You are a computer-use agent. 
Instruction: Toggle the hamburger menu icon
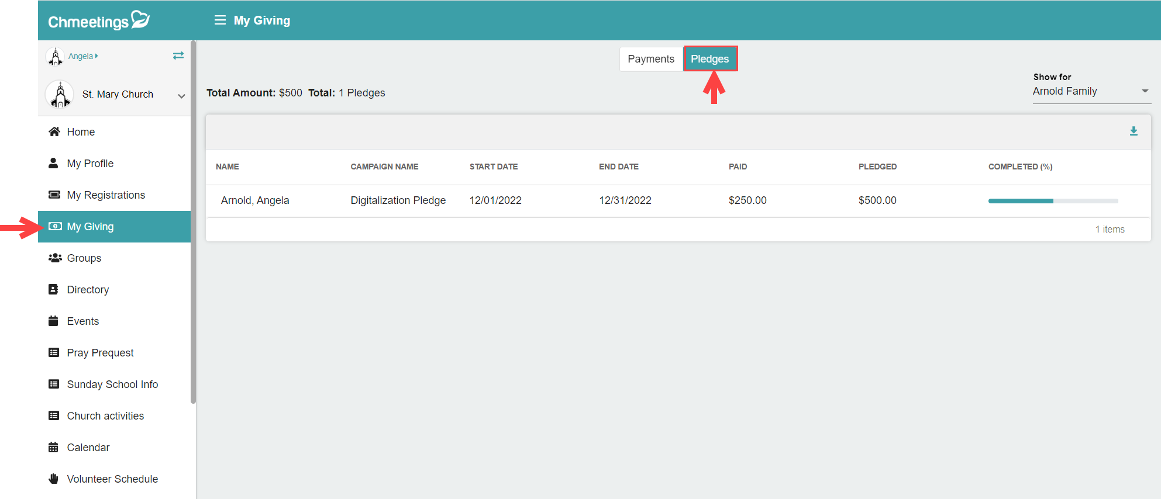coord(220,20)
